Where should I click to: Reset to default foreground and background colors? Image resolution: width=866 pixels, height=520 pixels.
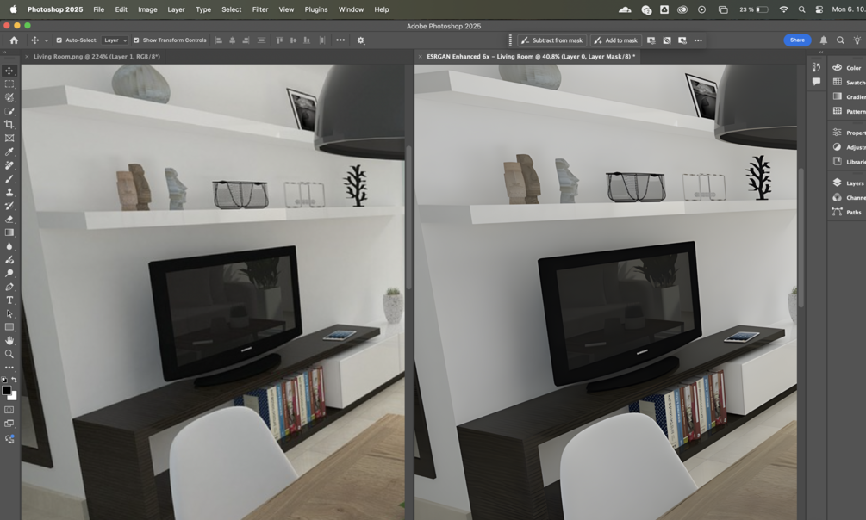click(x=4, y=380)
